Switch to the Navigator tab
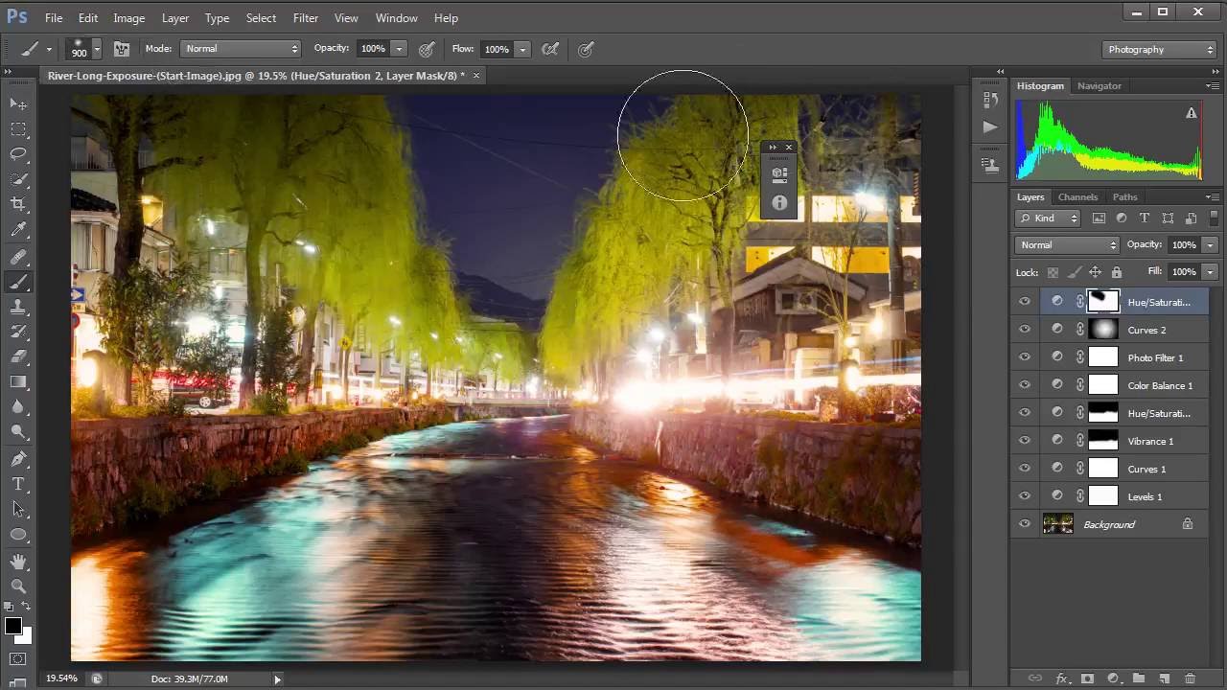The image size is (1227, 690). point(1099,86)
